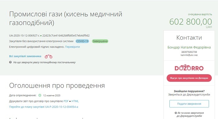
Task: Click the hash 22d23c7ce416462b8fb85e57eb4df9d2
Action: (66, 35)
